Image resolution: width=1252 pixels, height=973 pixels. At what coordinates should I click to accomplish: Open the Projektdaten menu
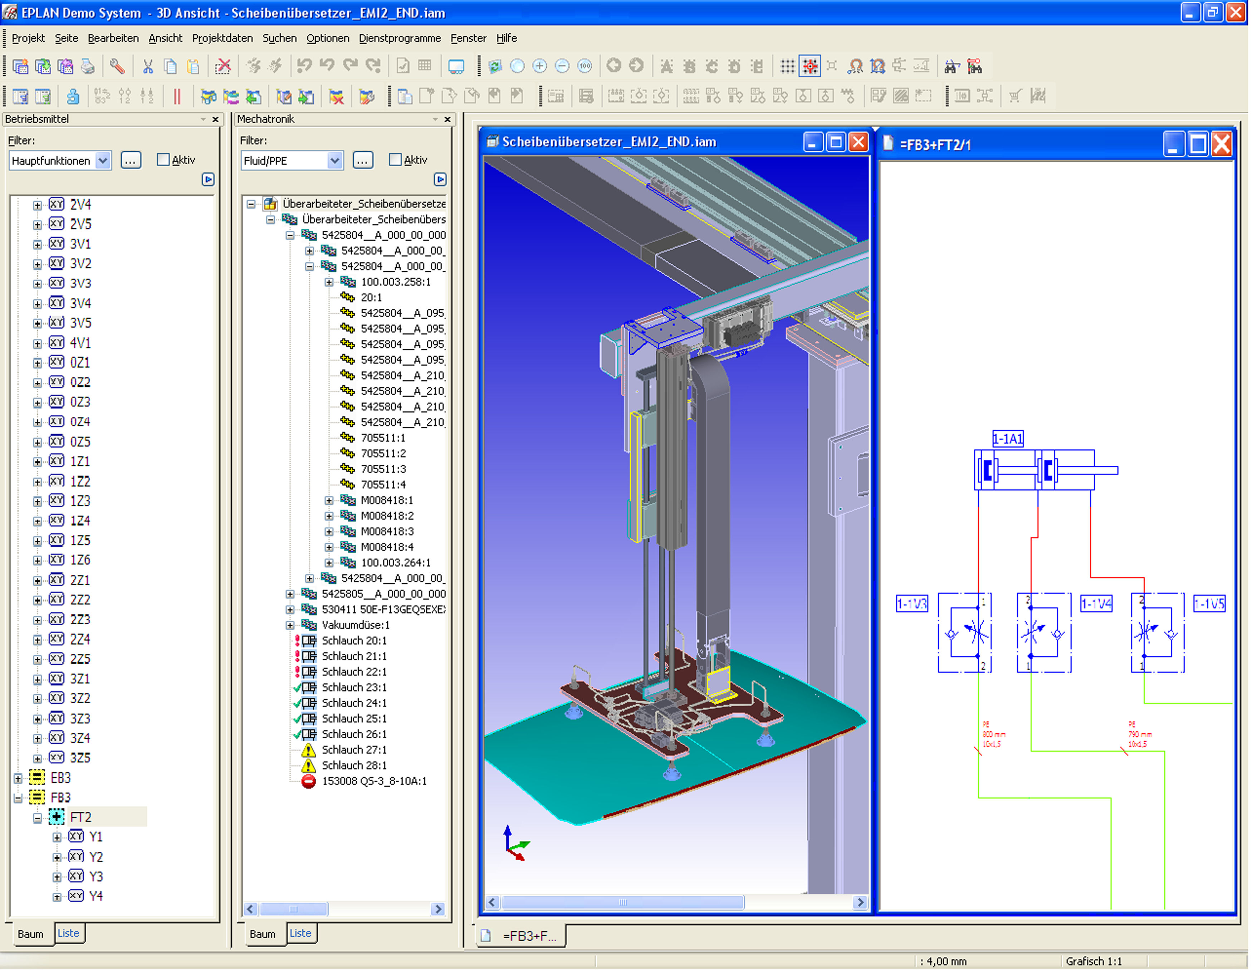[222, 38]
